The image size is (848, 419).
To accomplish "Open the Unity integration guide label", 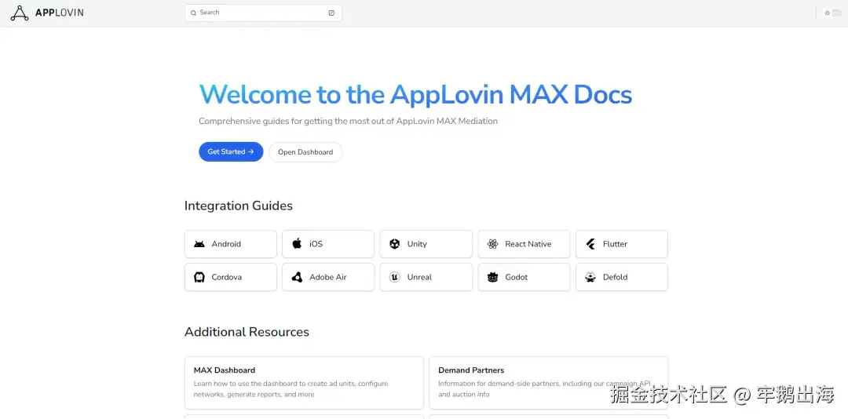I will [x=417, y=244].
